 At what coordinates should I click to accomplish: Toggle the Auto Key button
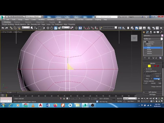120,99
